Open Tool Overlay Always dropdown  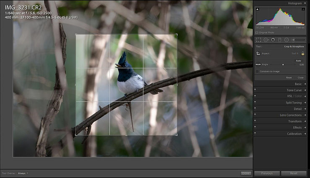tap(23, 173)
